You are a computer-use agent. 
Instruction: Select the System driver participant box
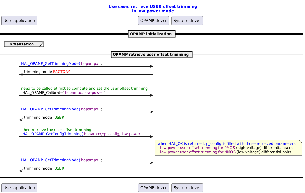[187, 20]
